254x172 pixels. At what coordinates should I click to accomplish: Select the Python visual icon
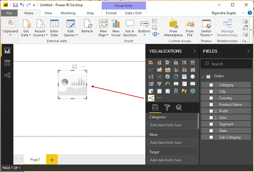click(x=184, y=91)
